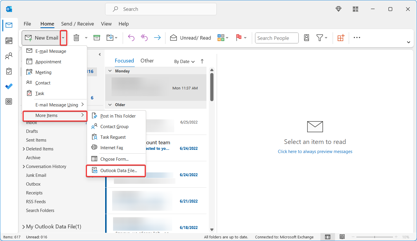Click the QR code icon in title bar

[356, 9]
